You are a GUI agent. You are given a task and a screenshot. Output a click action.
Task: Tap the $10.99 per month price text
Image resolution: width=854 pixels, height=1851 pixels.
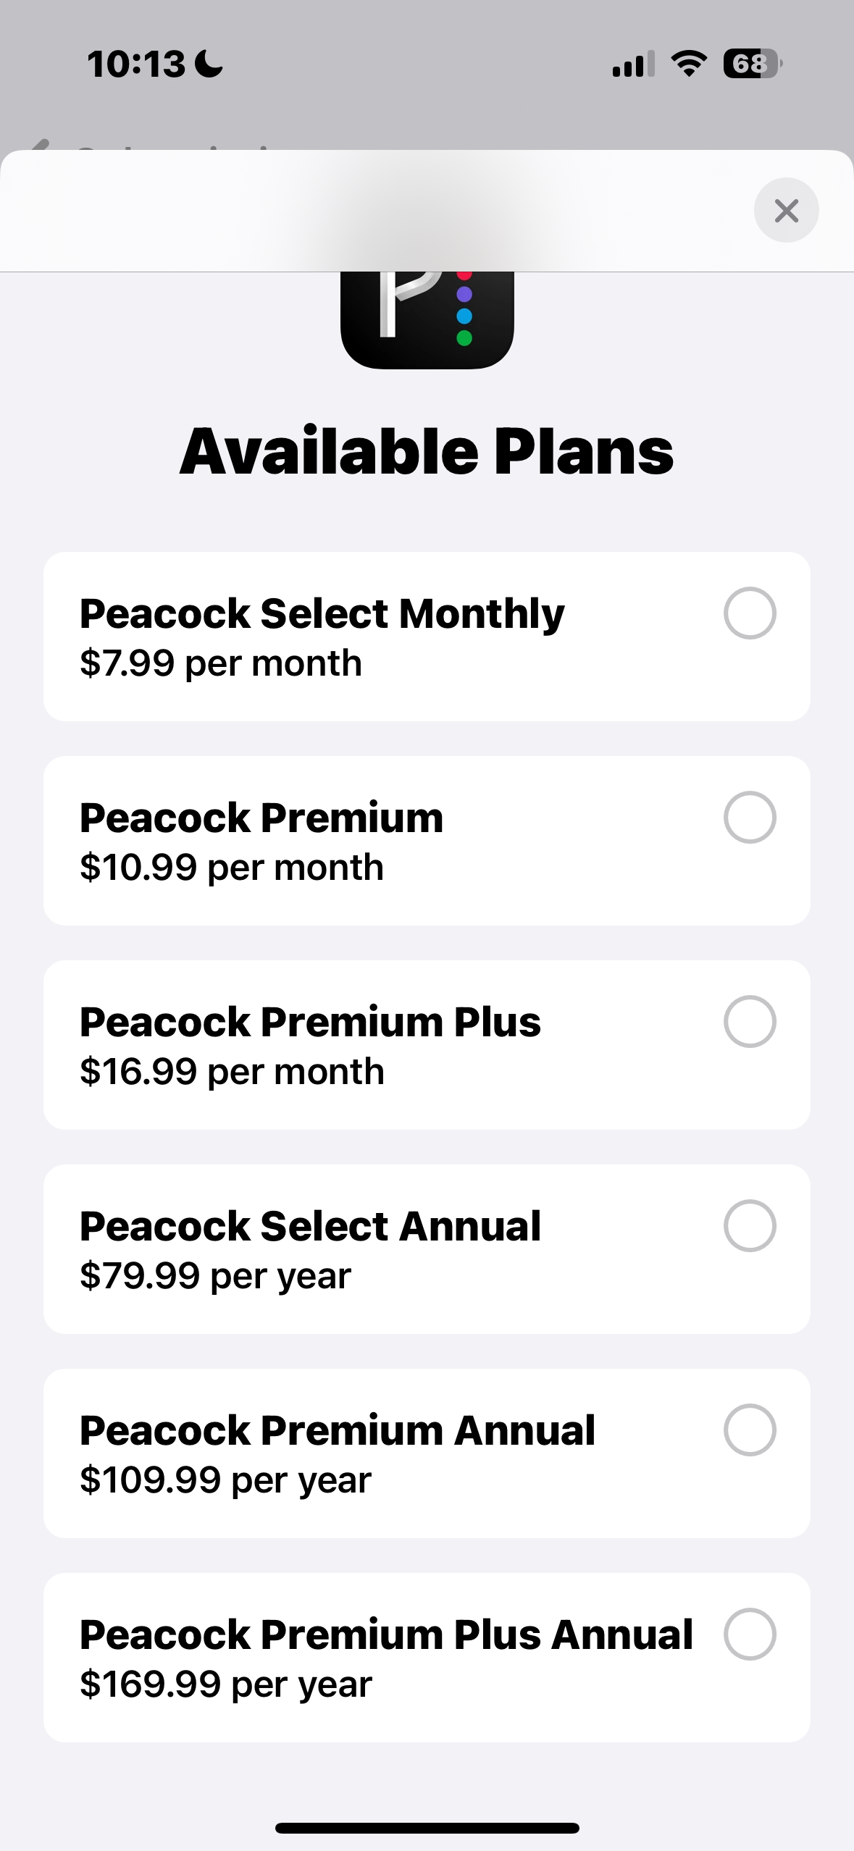tap(232, 868)
